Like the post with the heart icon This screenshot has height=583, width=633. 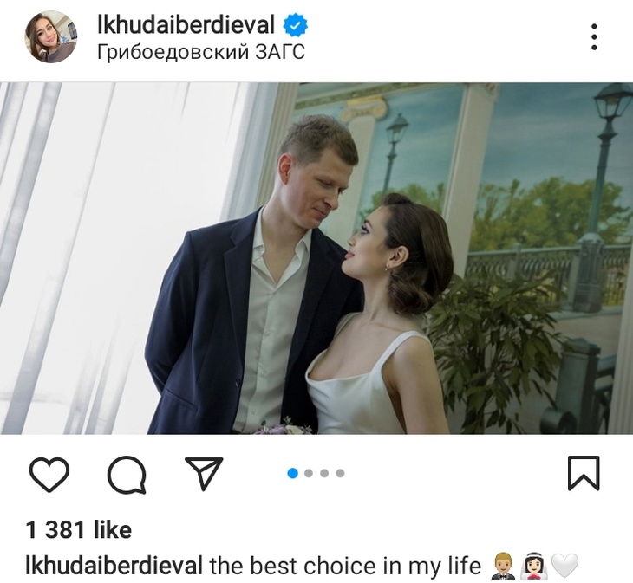click(x=49, y=475)
